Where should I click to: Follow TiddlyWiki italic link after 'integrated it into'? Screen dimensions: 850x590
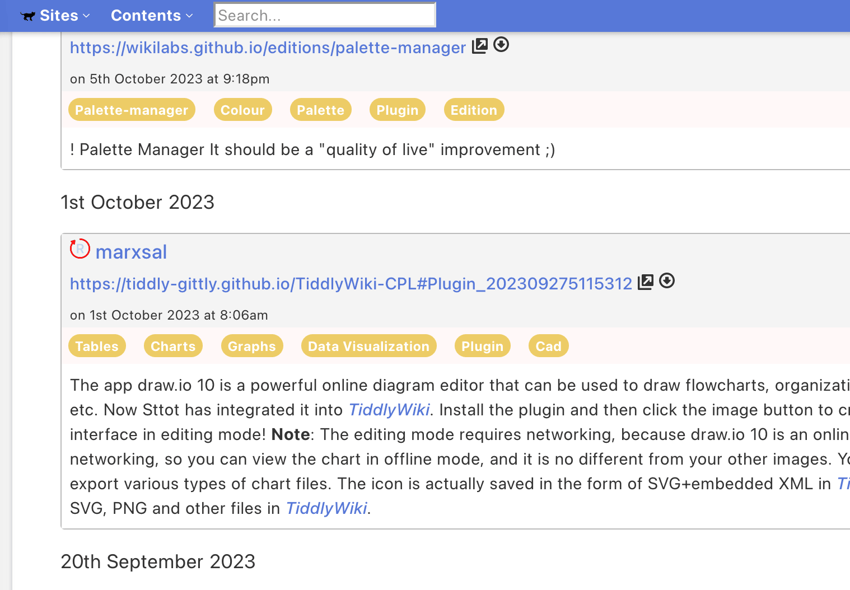[389, 410]
